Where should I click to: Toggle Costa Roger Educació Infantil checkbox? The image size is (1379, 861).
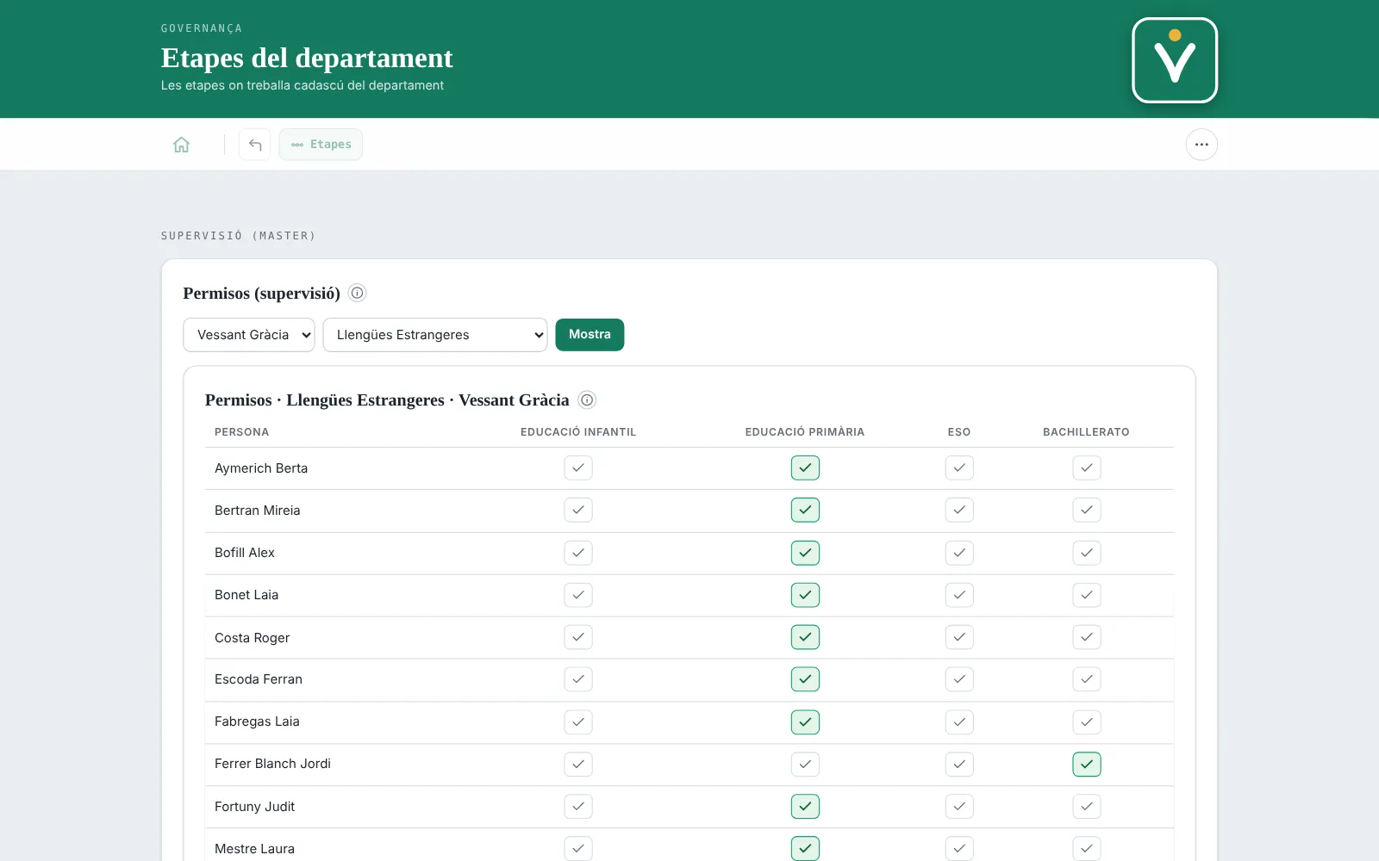pos(578,637)
